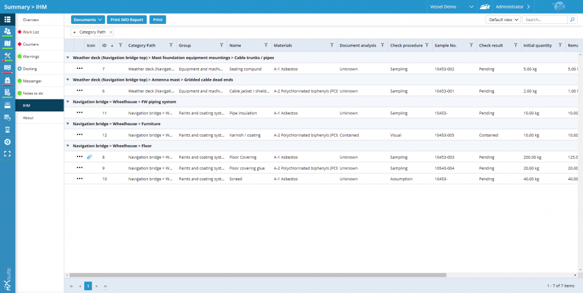Click the crew/people icon in left sidebar

pos(7,31)
